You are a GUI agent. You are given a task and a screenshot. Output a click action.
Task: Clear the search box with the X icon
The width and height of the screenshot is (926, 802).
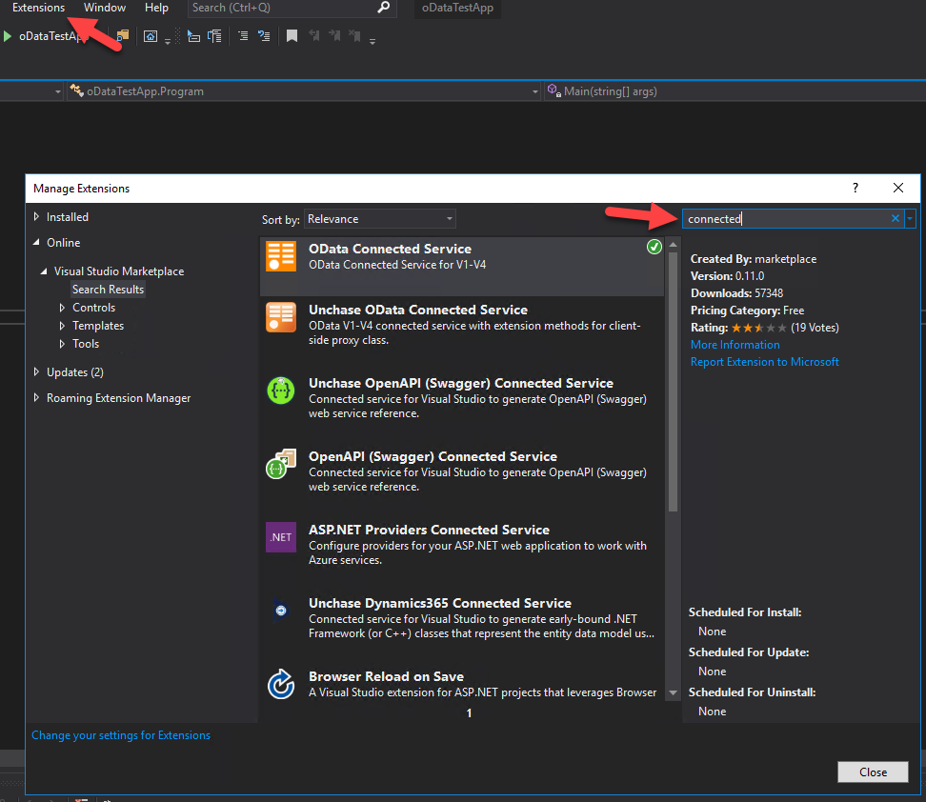[x=895, y=219]
